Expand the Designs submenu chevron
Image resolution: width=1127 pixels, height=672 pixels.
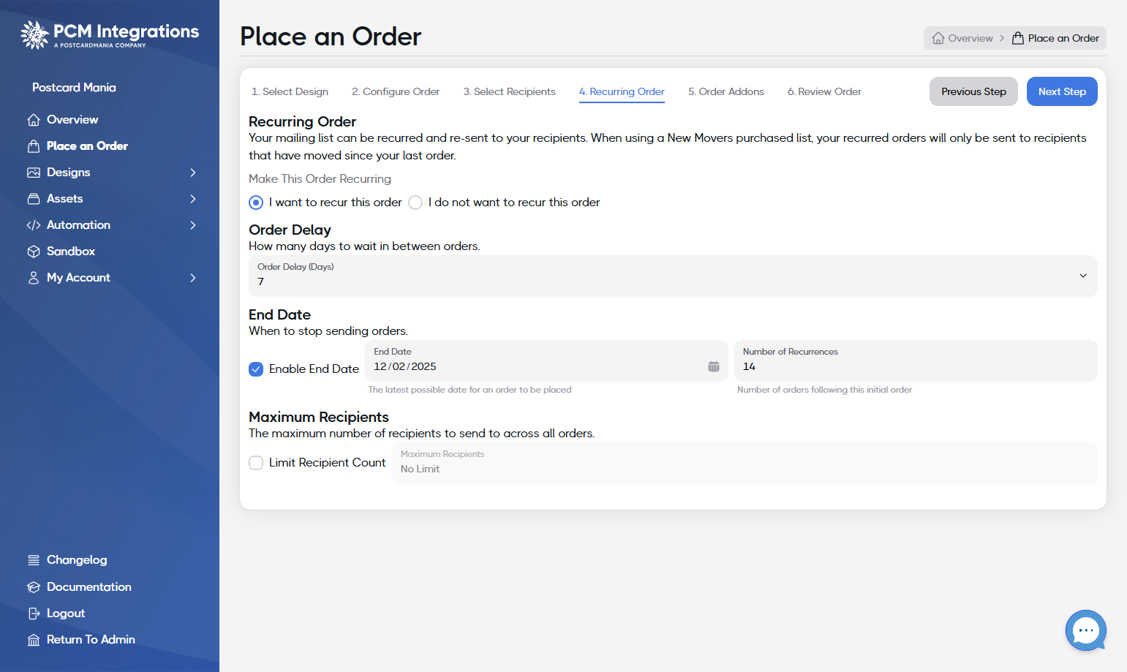click(193, 173)
